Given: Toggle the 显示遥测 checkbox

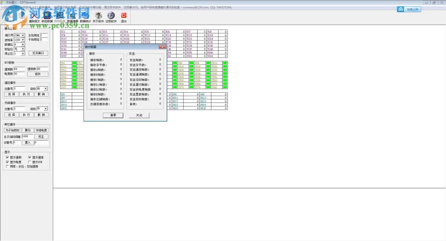Looking at the screenshot, I should pyautogui.click(x=8, y=157).
